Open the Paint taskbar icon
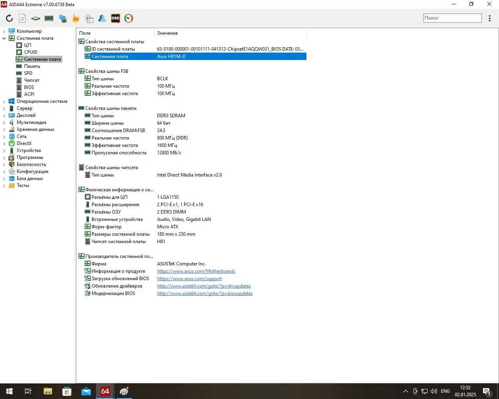Screen dimensions: 499x399 124,391
